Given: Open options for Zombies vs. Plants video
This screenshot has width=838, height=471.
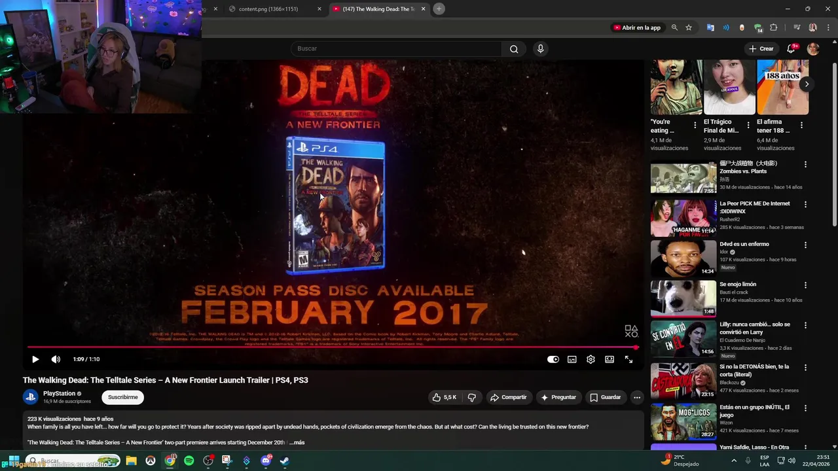Looking at the screenshot, I should coord(805,164).
